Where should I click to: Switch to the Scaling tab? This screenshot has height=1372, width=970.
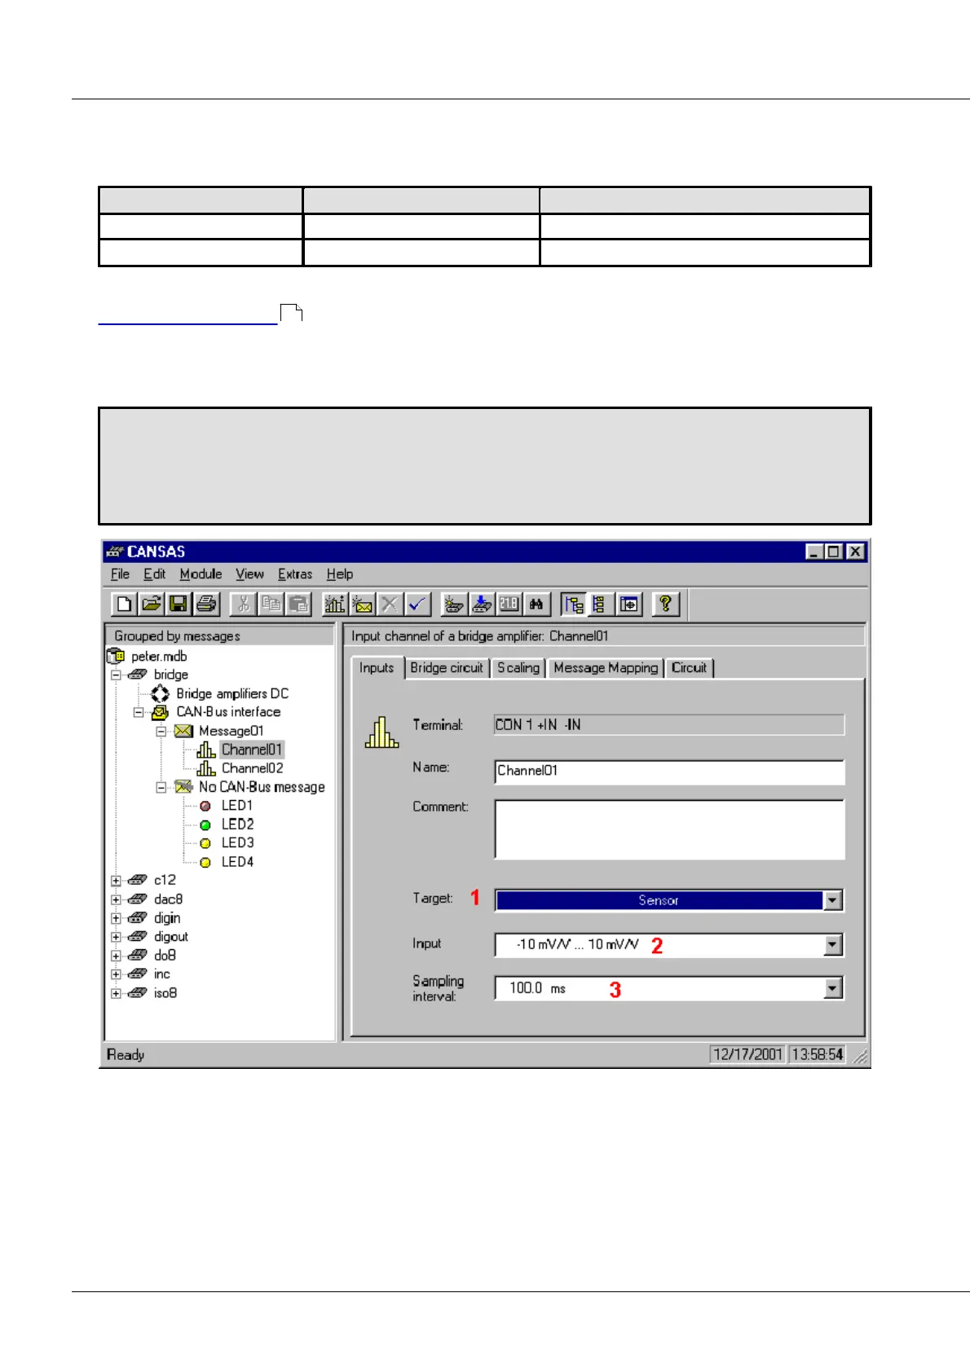[x=518, y=668]
